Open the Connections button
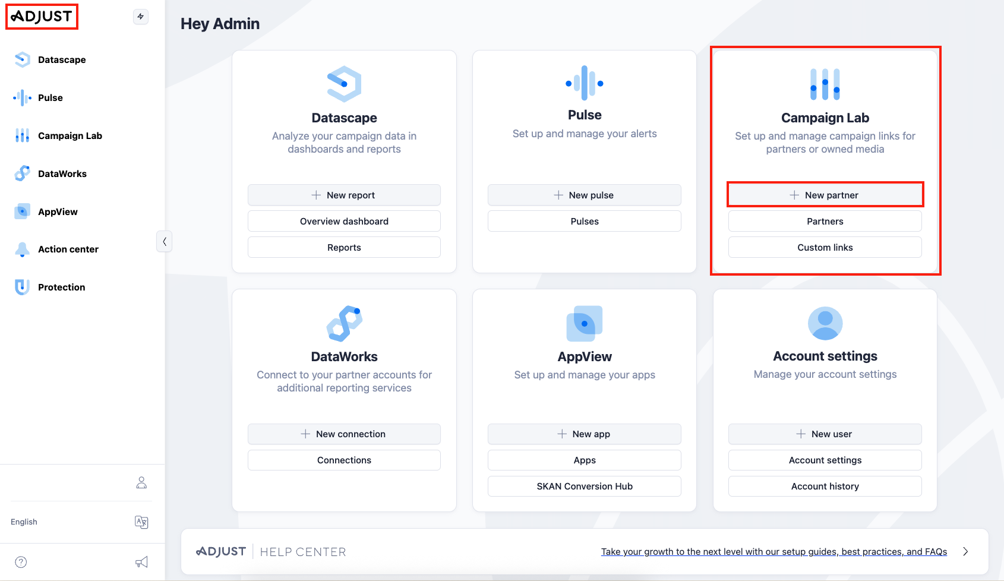 [x=344, y=460]
